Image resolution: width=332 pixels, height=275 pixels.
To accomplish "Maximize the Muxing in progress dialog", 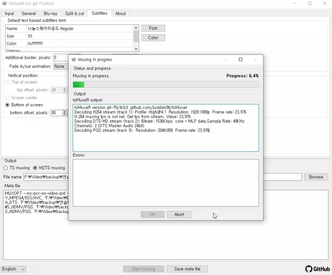I will [x=240, y=60].
